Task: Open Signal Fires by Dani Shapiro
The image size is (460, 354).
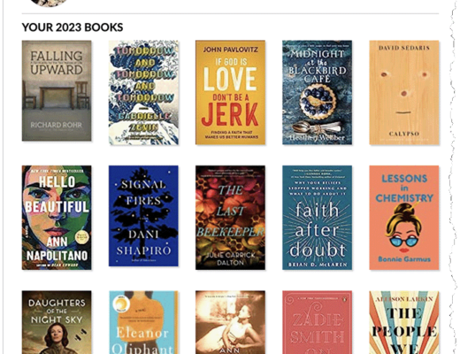Action: click(143, 216)
